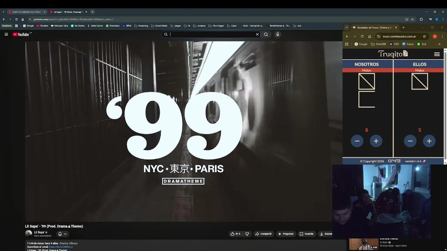Show more bookmarks chevron in Truco window
The width and height of the screenshot is (447, 251).
439,44
